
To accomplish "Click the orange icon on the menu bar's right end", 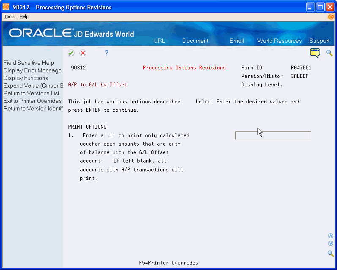I will pos(331,17).
